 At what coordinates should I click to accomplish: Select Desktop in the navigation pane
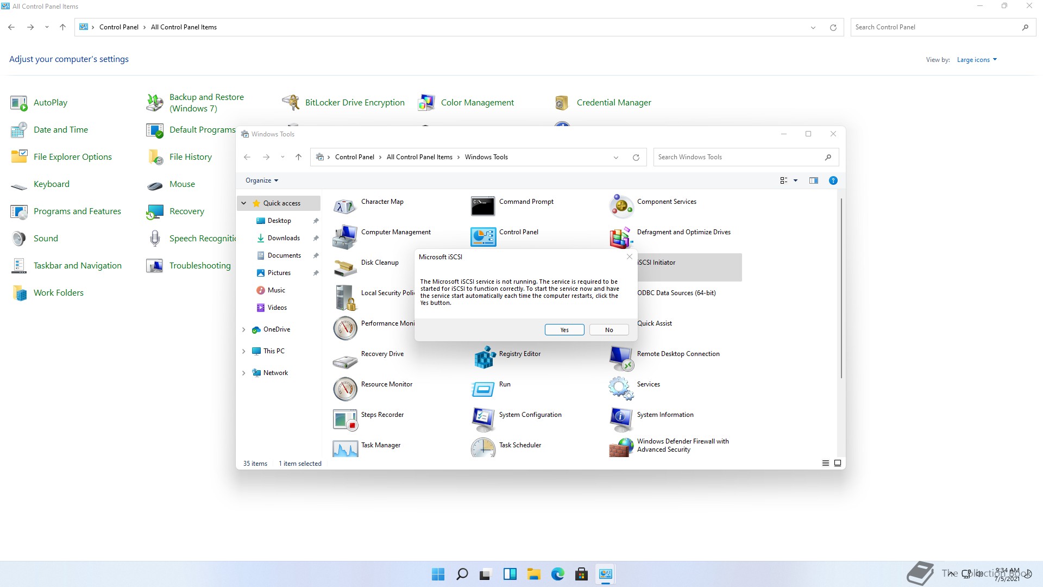279,221
